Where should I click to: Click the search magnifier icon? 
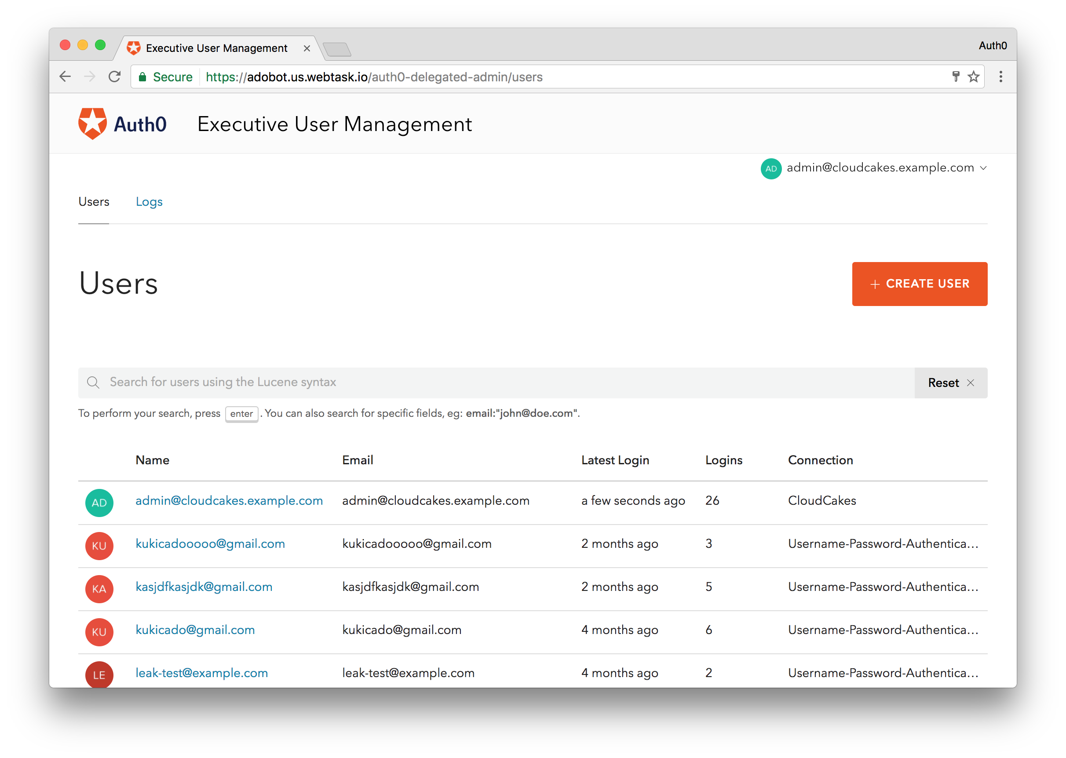pyautogui.click(x=93, y=382)
